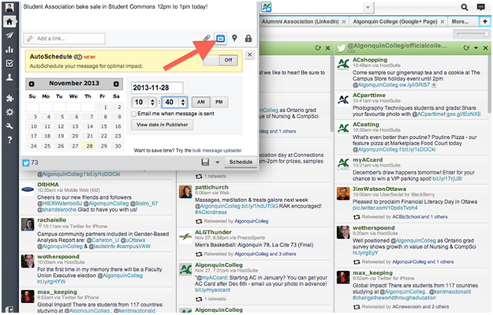Image resolution: width=493 pixels, height=315 pixels.
Task: Open the More... tabs menu
Action: point(460,21)
